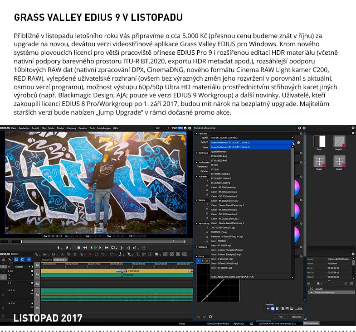
Task: Toggle the first blue mode button in timeline header
Action: coord(16,260)
